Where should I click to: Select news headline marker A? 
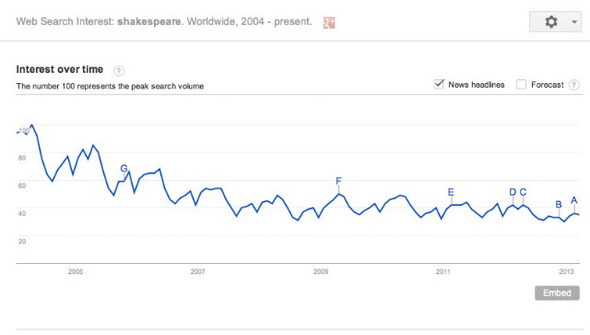573,200
